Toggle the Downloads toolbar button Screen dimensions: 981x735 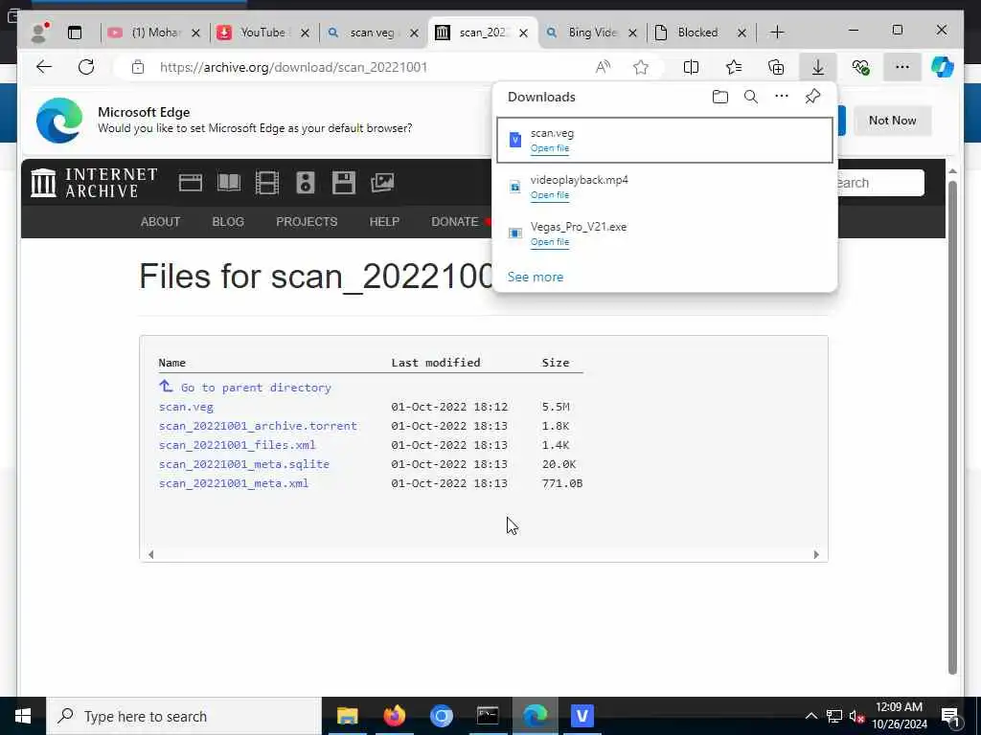click(818, 67)
